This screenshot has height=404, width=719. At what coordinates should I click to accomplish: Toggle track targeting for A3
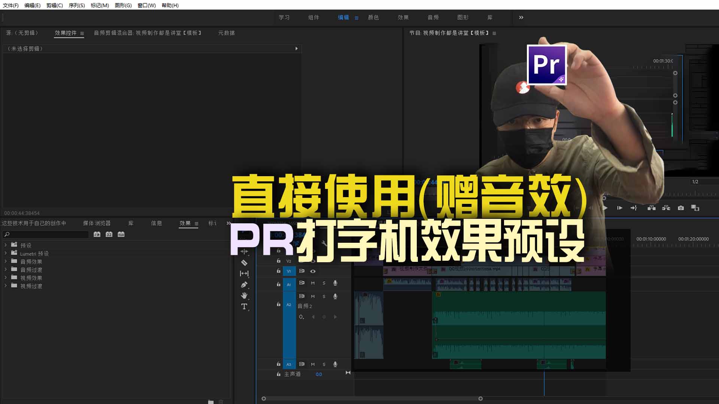(289, 364)
